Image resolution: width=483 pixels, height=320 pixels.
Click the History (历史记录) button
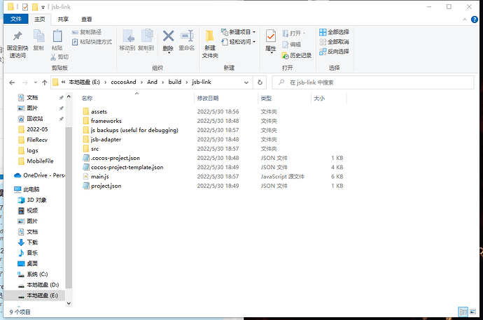pos(296,55)
